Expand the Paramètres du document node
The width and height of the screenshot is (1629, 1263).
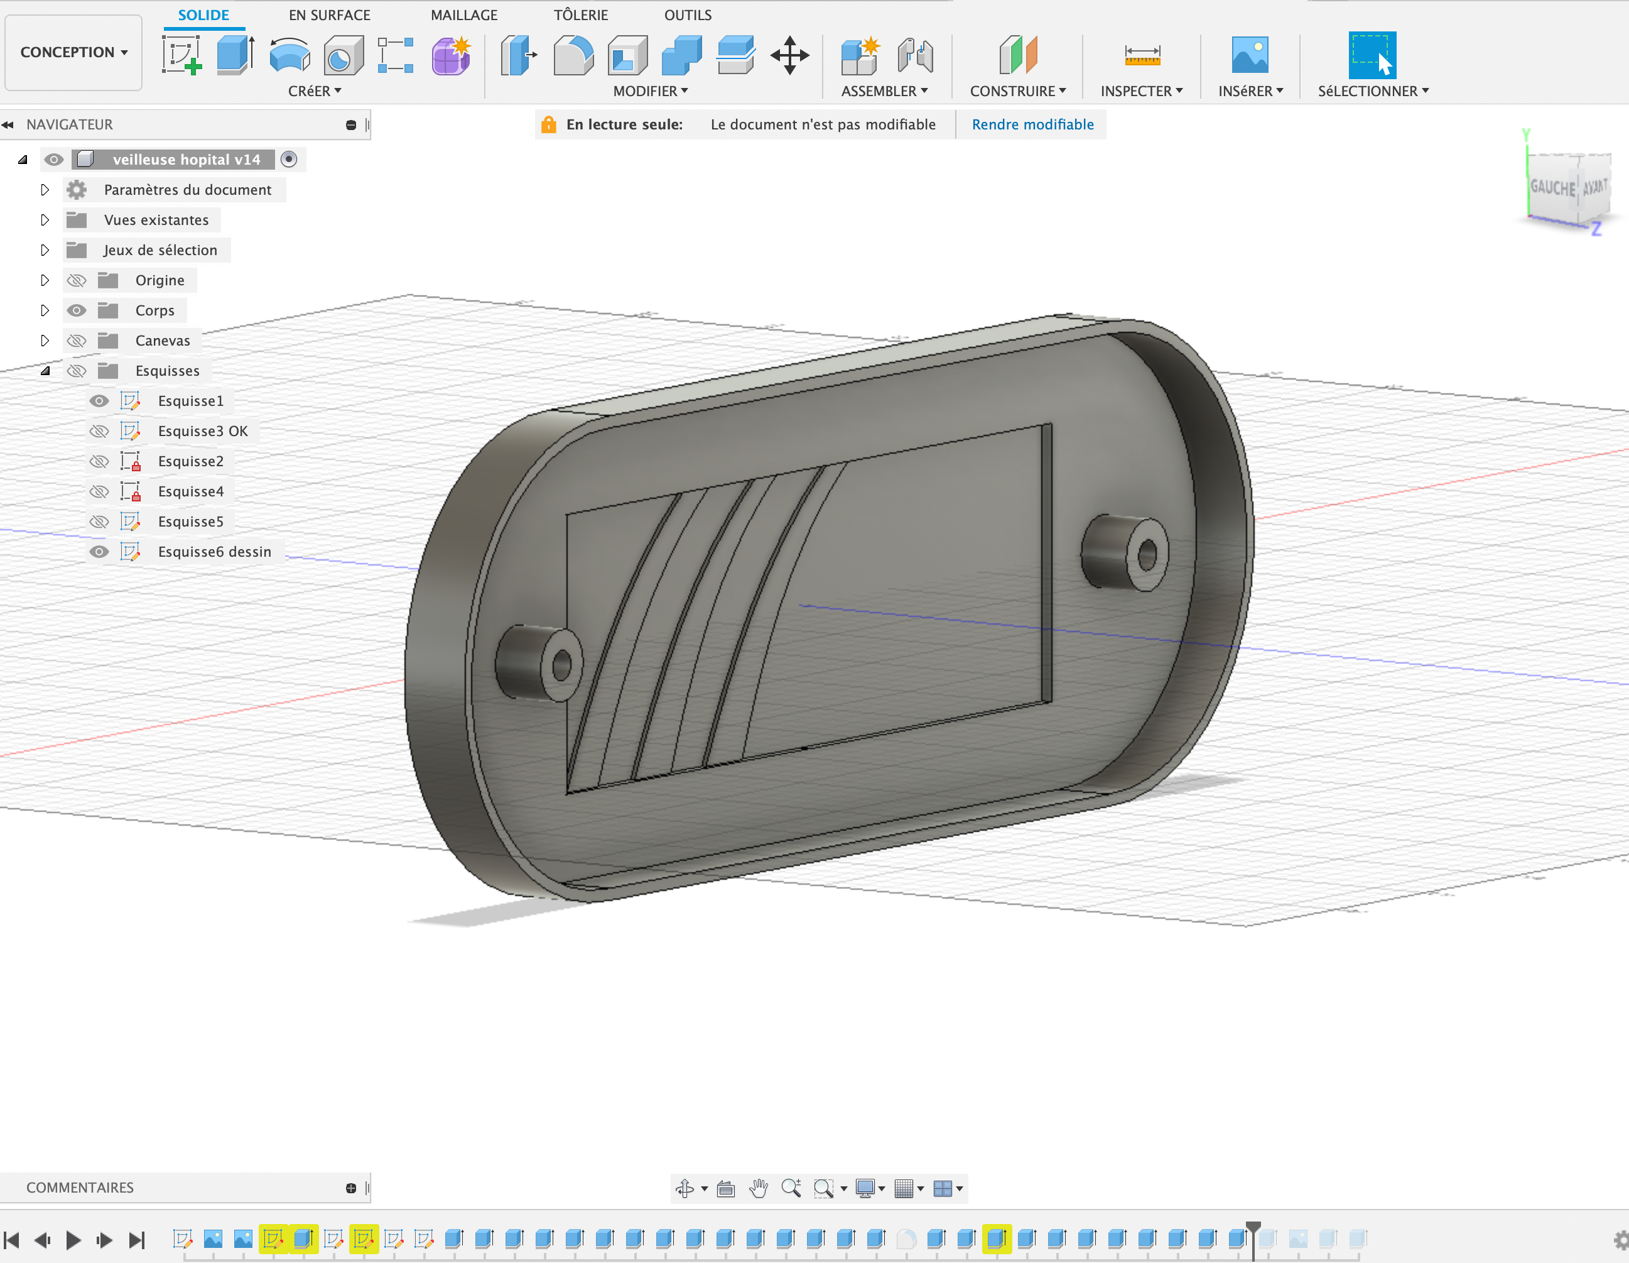pyautogui.click(x=45, y=190)
